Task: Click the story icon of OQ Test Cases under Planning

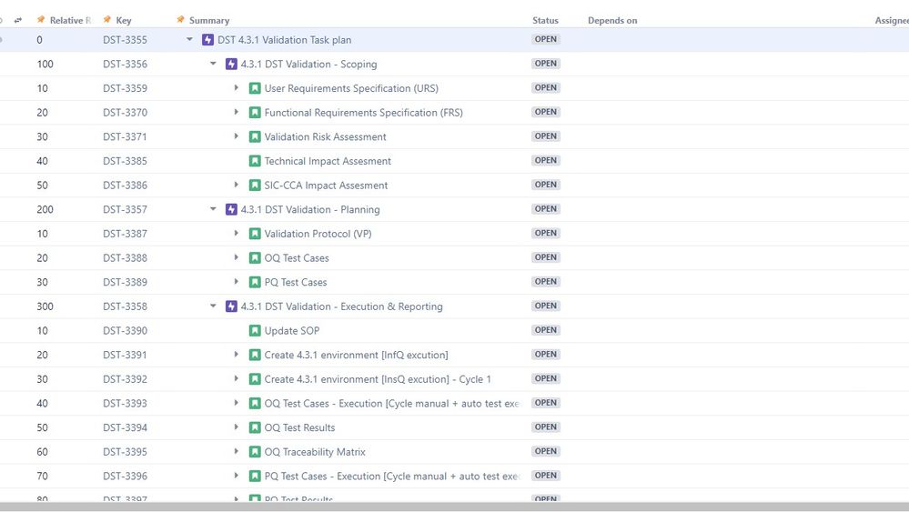Action: tap(255, 257)
